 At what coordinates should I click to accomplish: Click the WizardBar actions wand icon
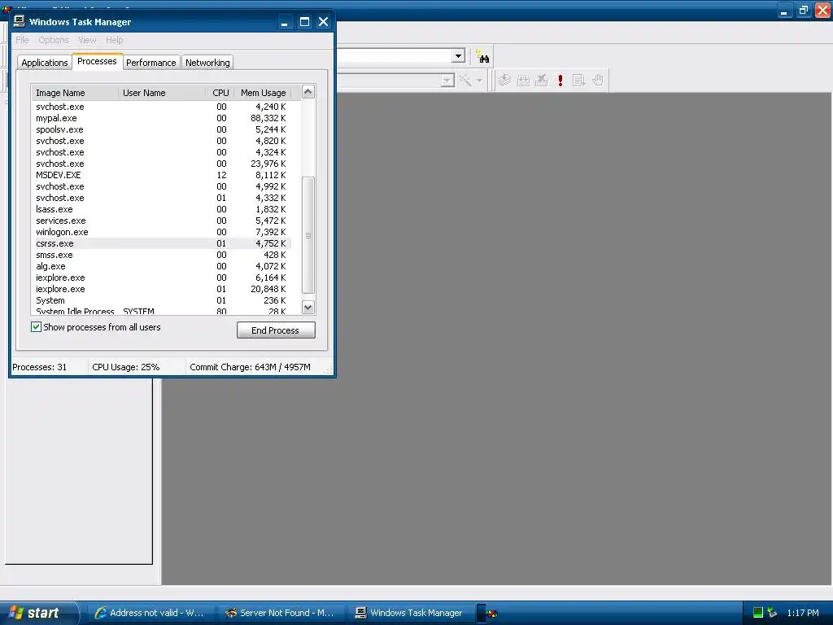[x=465, y=81]
